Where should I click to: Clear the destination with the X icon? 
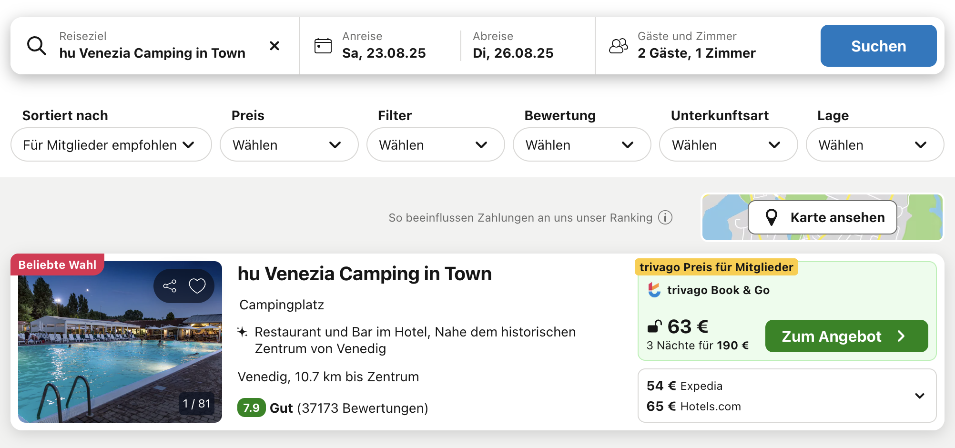pos(274,46)
